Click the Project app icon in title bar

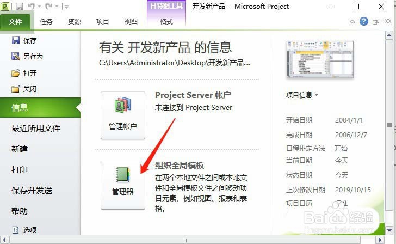click(x=5, y=7)
